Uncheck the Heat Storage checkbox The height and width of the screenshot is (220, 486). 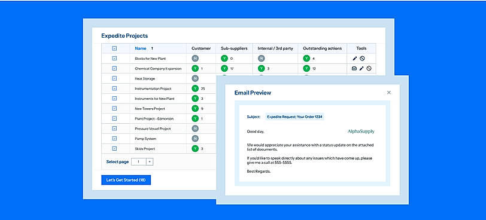pyautogui.click(x=114, y=78)
